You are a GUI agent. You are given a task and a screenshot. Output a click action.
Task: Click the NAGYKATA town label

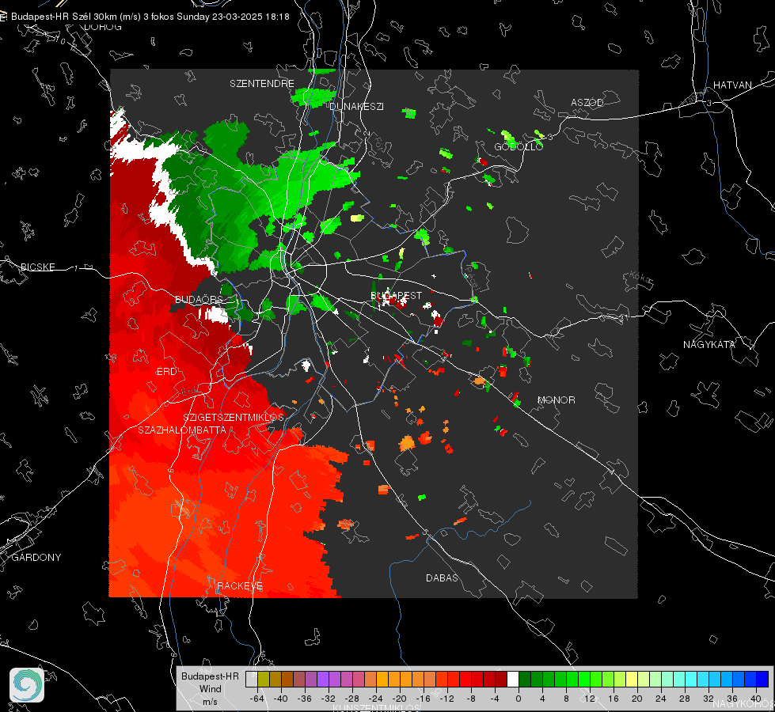(709, 344)
